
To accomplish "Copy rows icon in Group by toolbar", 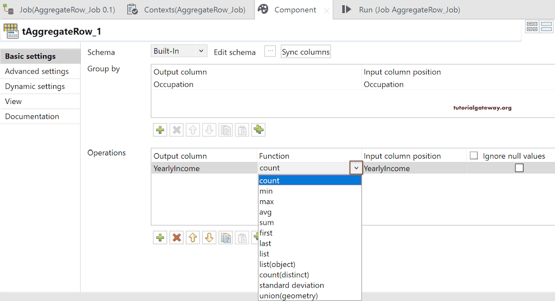I will [225, 130].
